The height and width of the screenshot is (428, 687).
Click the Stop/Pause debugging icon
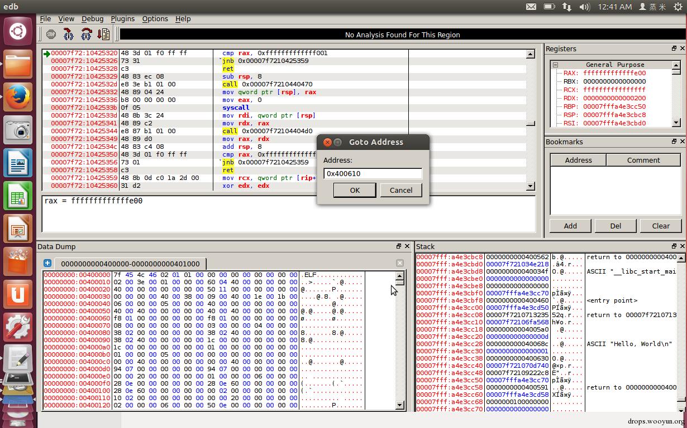(x=51, y=34)
